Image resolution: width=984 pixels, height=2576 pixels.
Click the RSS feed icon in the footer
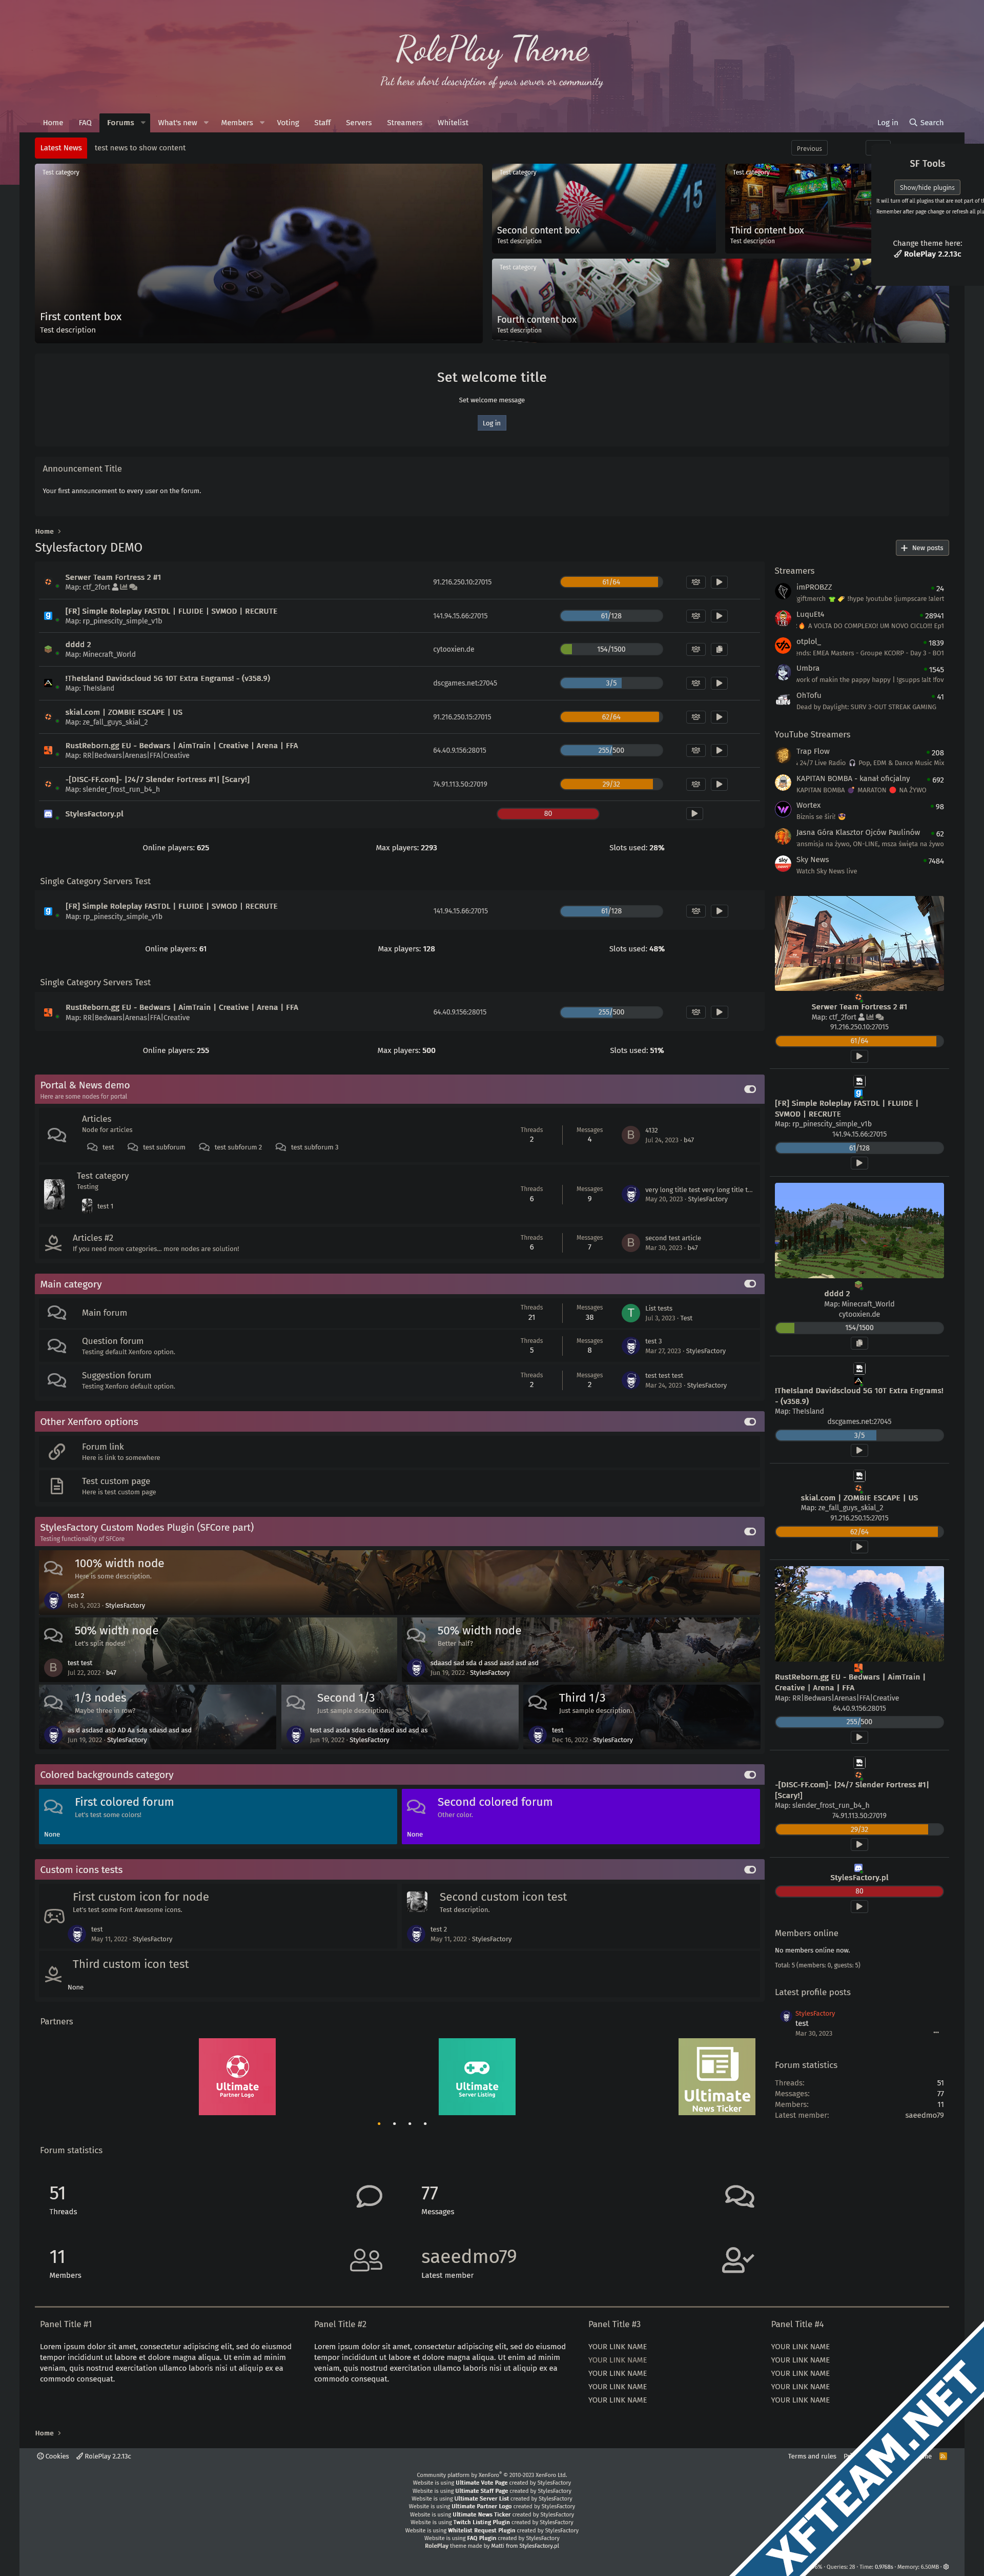[943, 2456]
